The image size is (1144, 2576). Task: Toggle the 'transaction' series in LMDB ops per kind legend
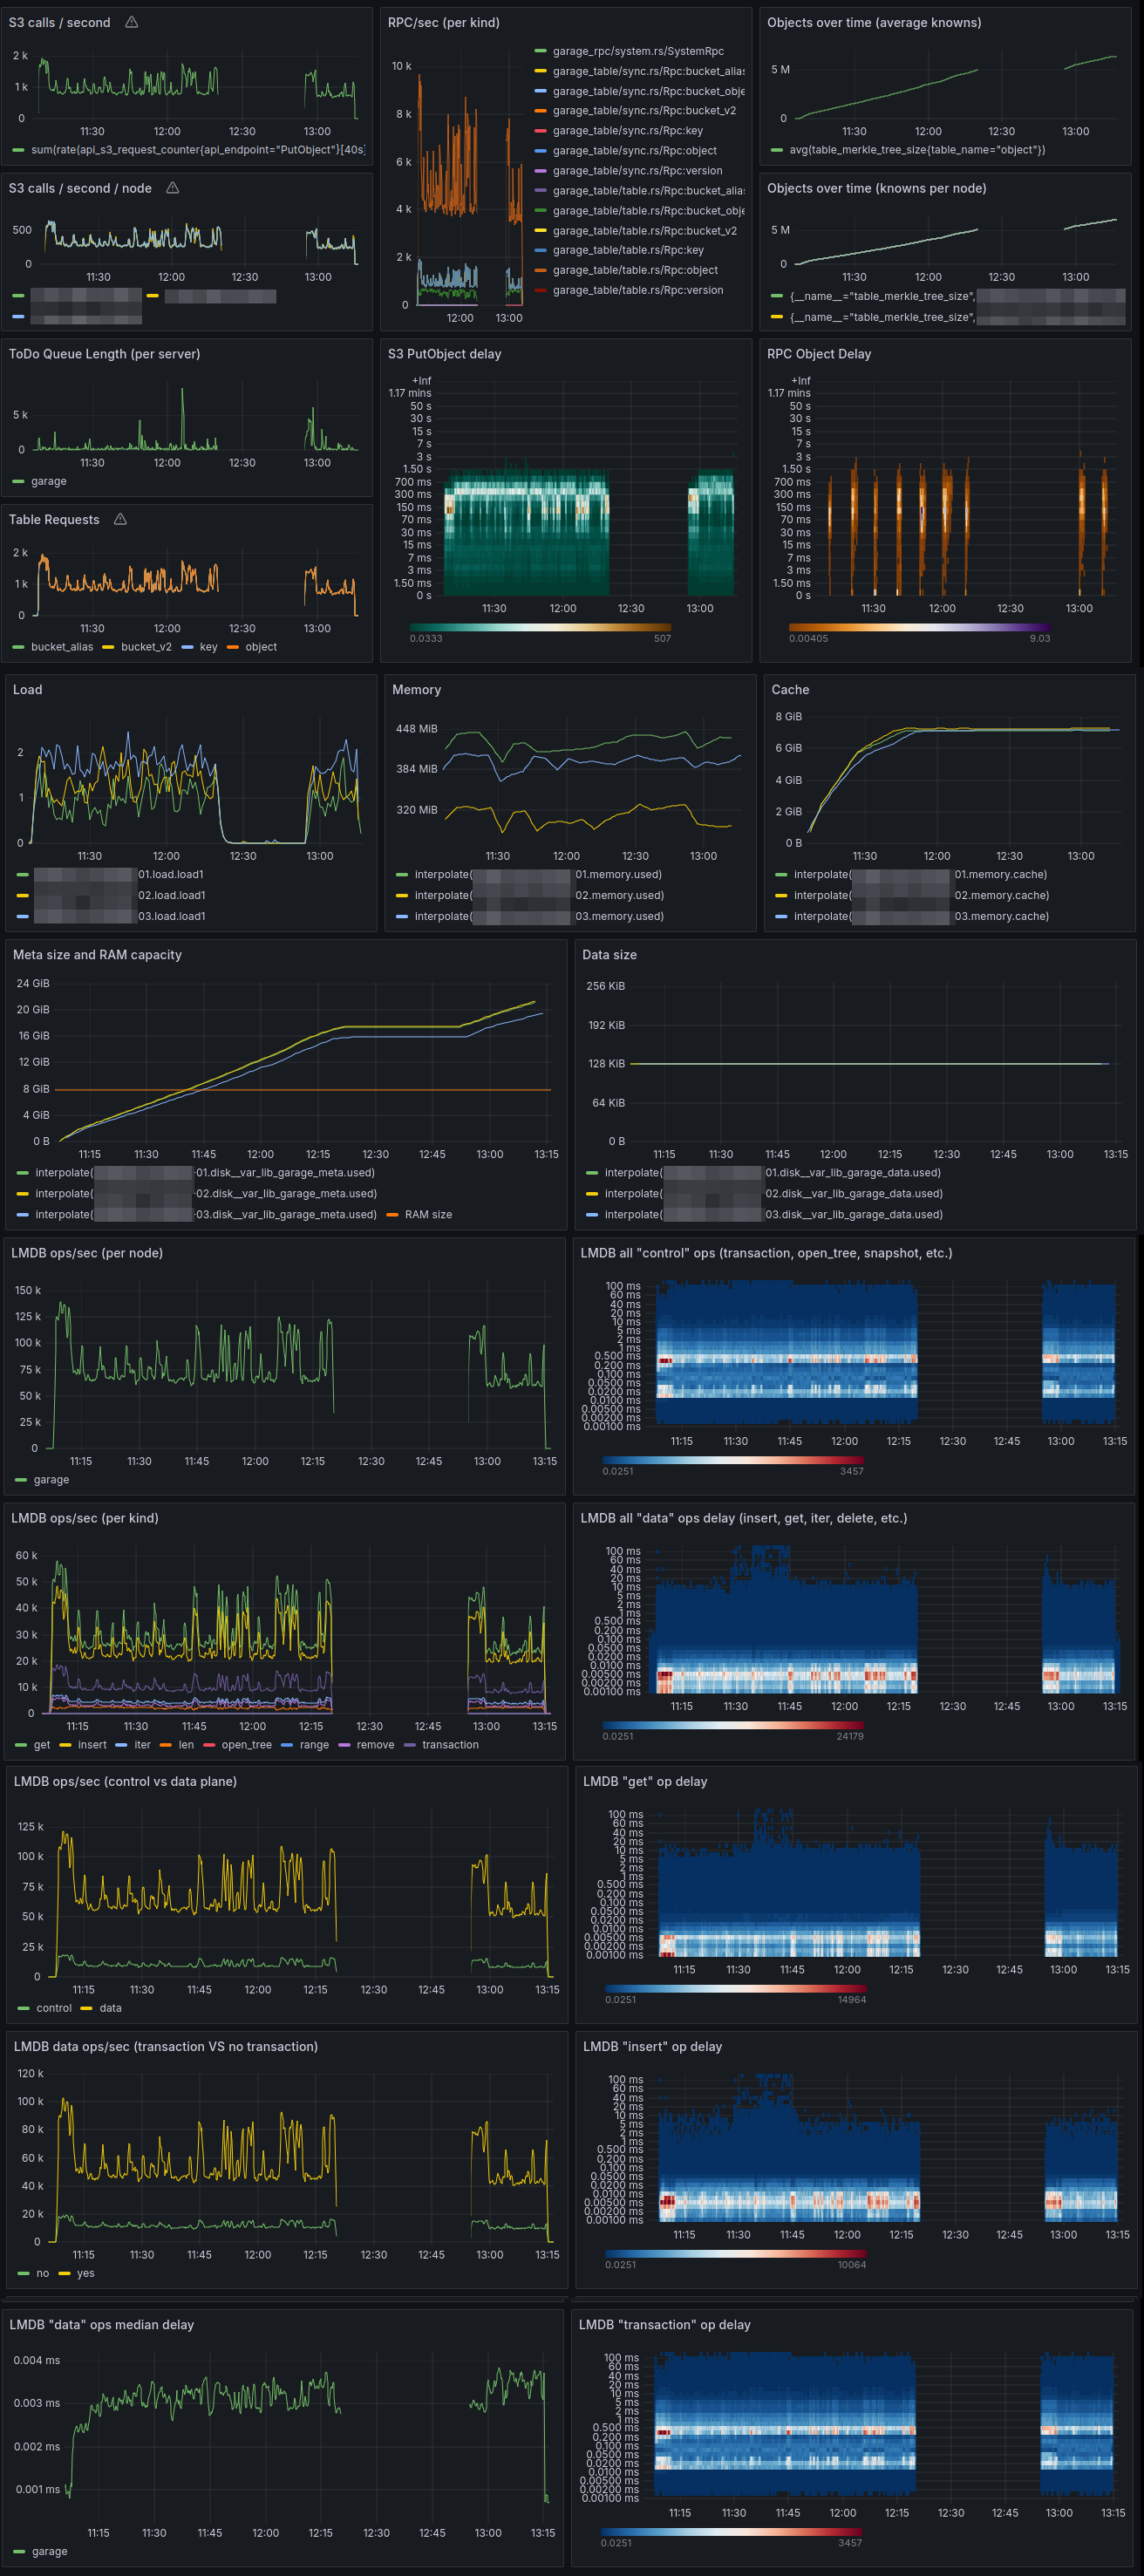pyautogui.click(x=450, y=1744)
